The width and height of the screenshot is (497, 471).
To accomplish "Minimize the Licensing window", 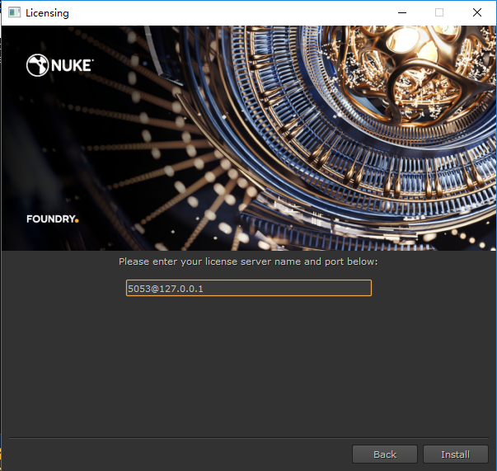I will 401,13.
